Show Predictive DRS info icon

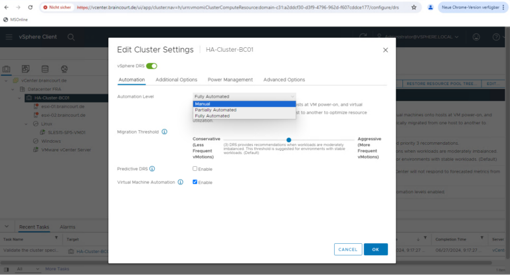point(152,169)
